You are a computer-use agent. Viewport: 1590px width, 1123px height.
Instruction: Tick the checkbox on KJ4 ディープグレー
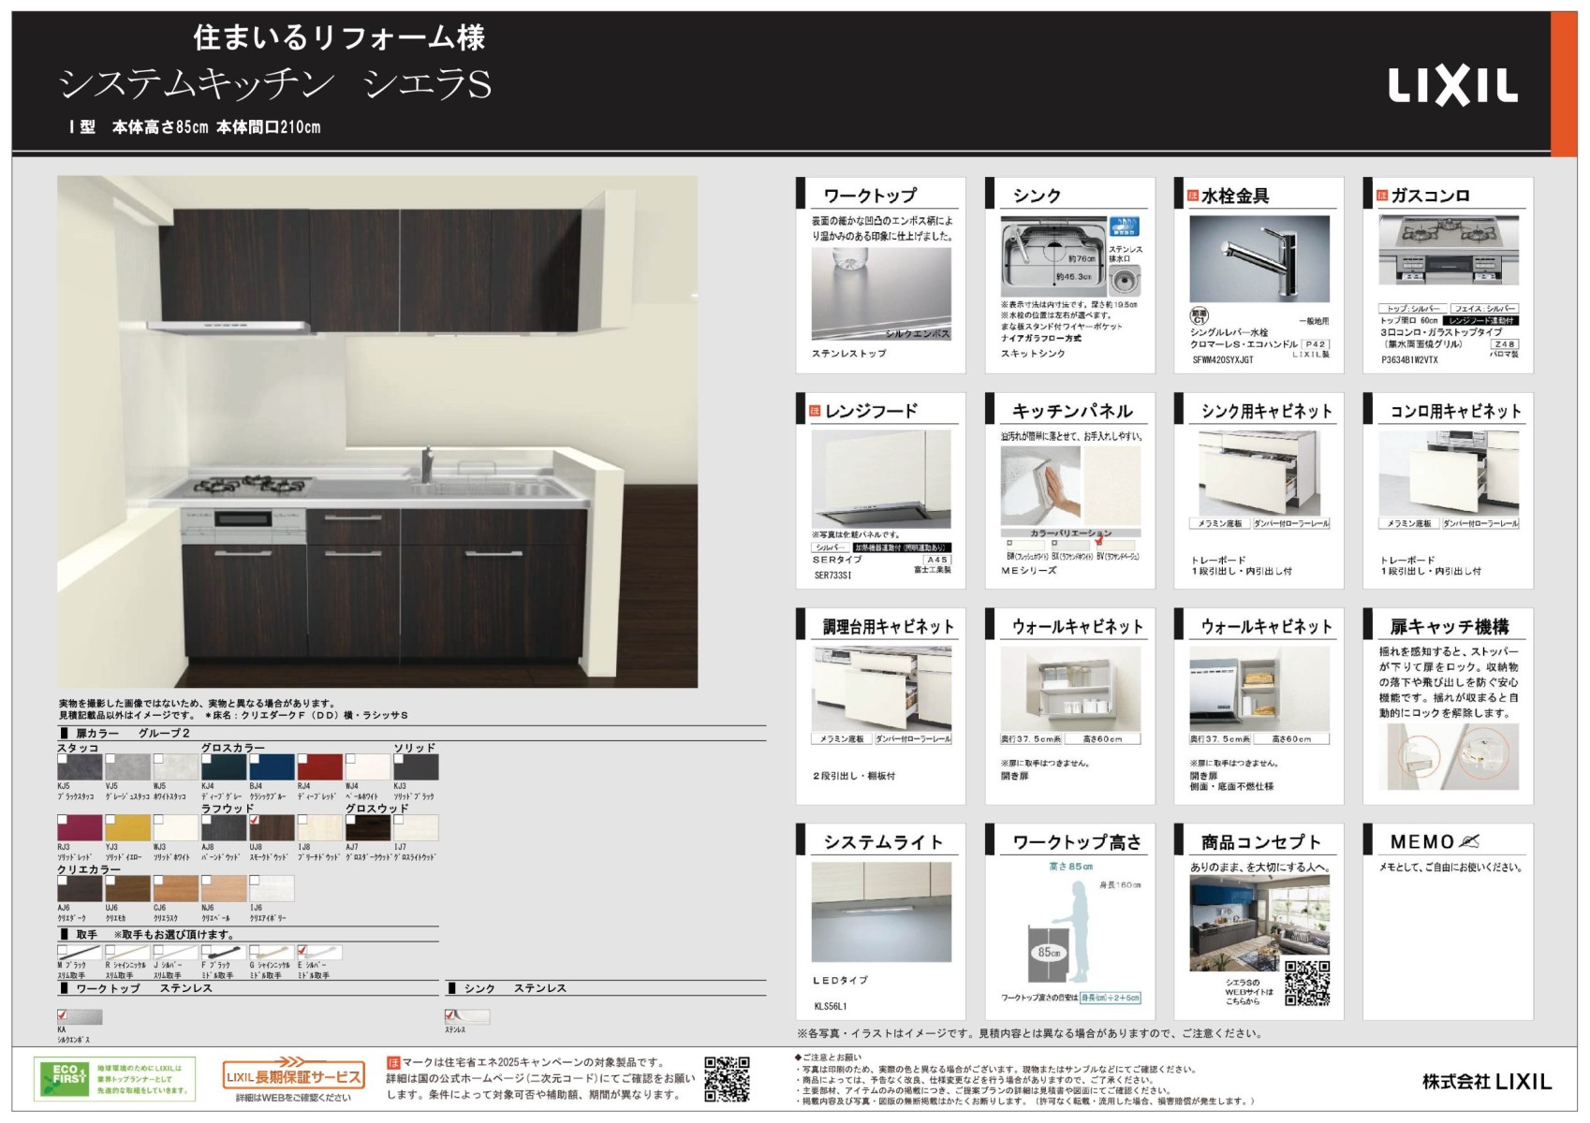click(x=207, y=759)
